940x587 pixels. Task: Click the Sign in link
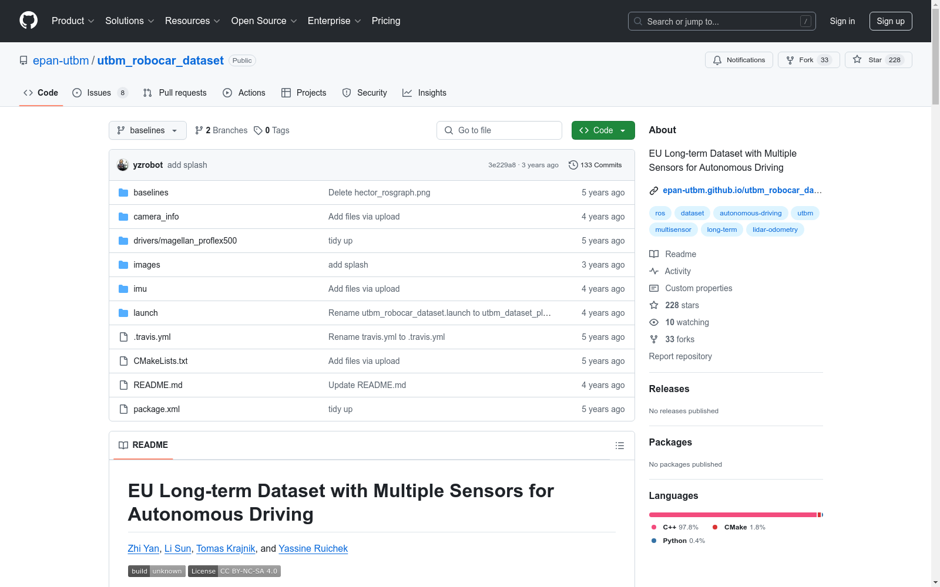coord(842,21)
